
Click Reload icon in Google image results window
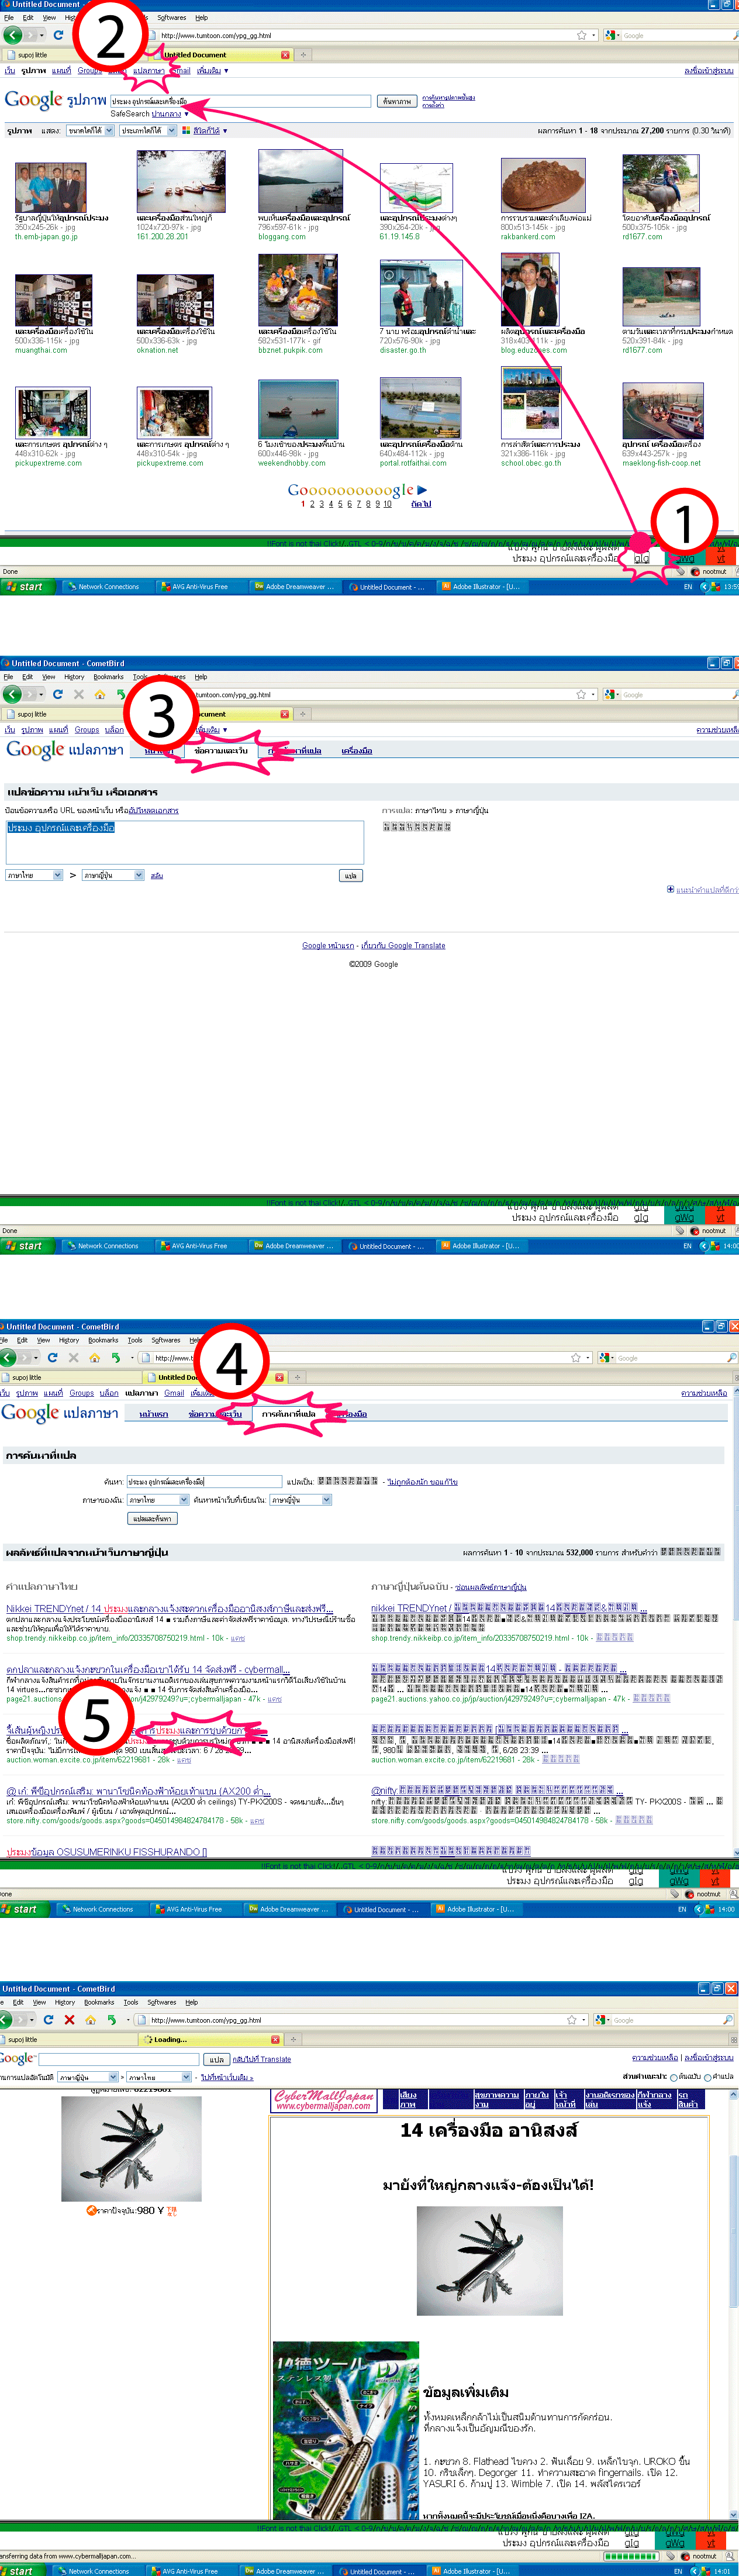pyautogui.click(x=58, y=35)
